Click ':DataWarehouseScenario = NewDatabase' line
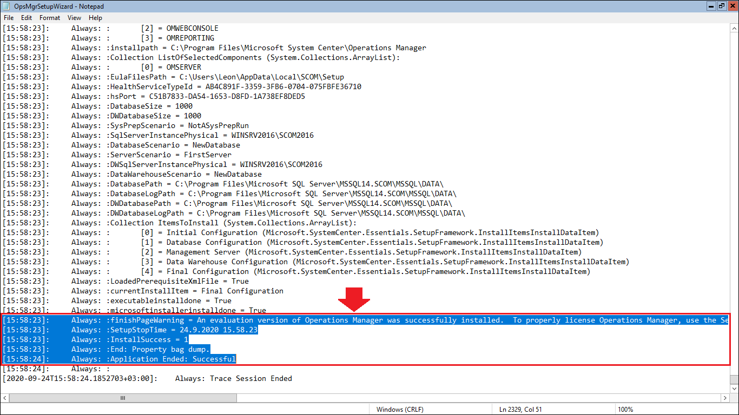The image size is (739, 415). [132, 174]
